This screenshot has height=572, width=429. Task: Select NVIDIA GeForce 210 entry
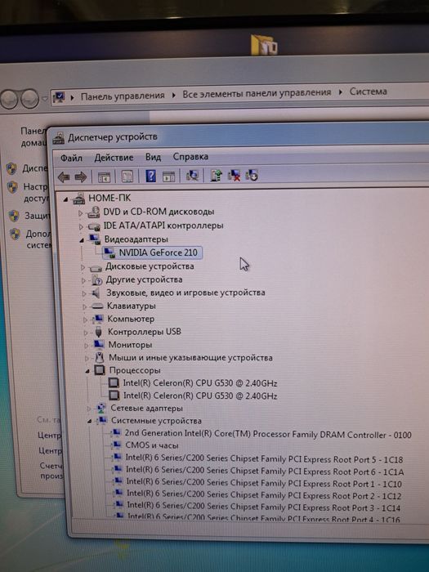(x=158, y=252)
